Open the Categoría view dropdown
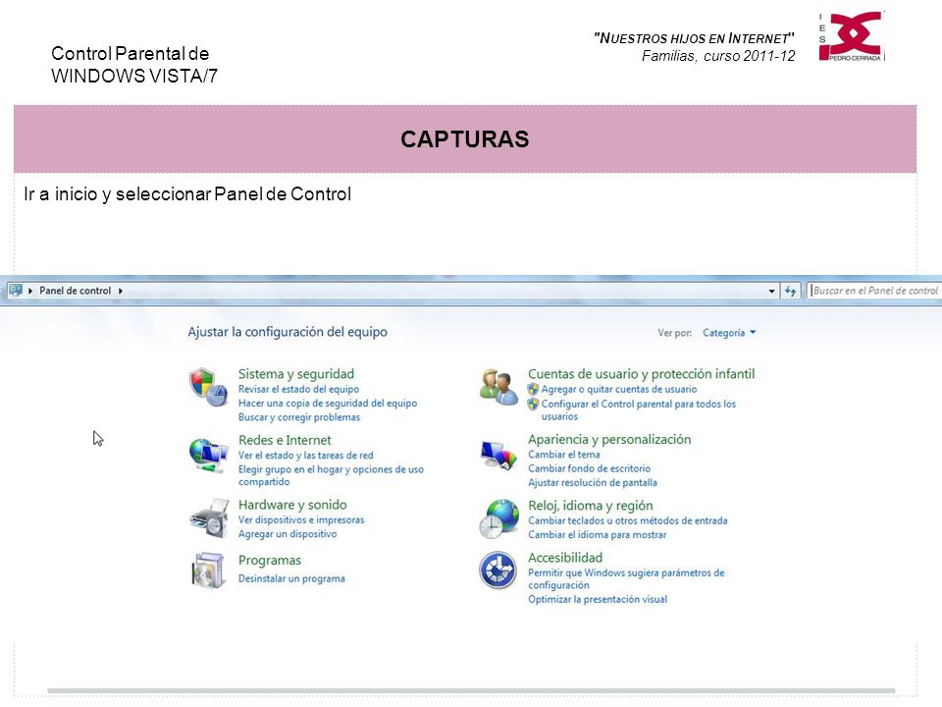 click(x=729, y=333)
